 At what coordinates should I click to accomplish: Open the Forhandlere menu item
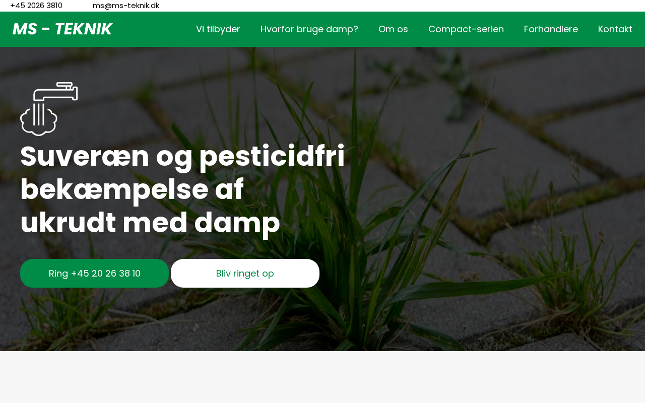point(551,29)
